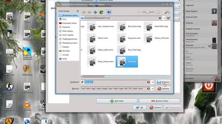The height and width of the screenshot is (124, 222).
Task: Select contact 'Dreamer' in messenger
Action: (x=201, y=46)
